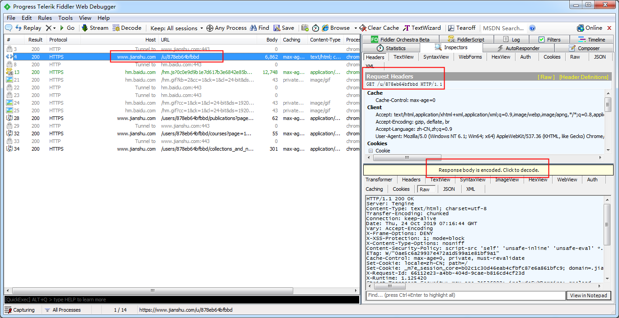This screenshot has width=619, height=318.
Task: Open the Keep: All sessions dropdown
Action: (x=177, y=28)
